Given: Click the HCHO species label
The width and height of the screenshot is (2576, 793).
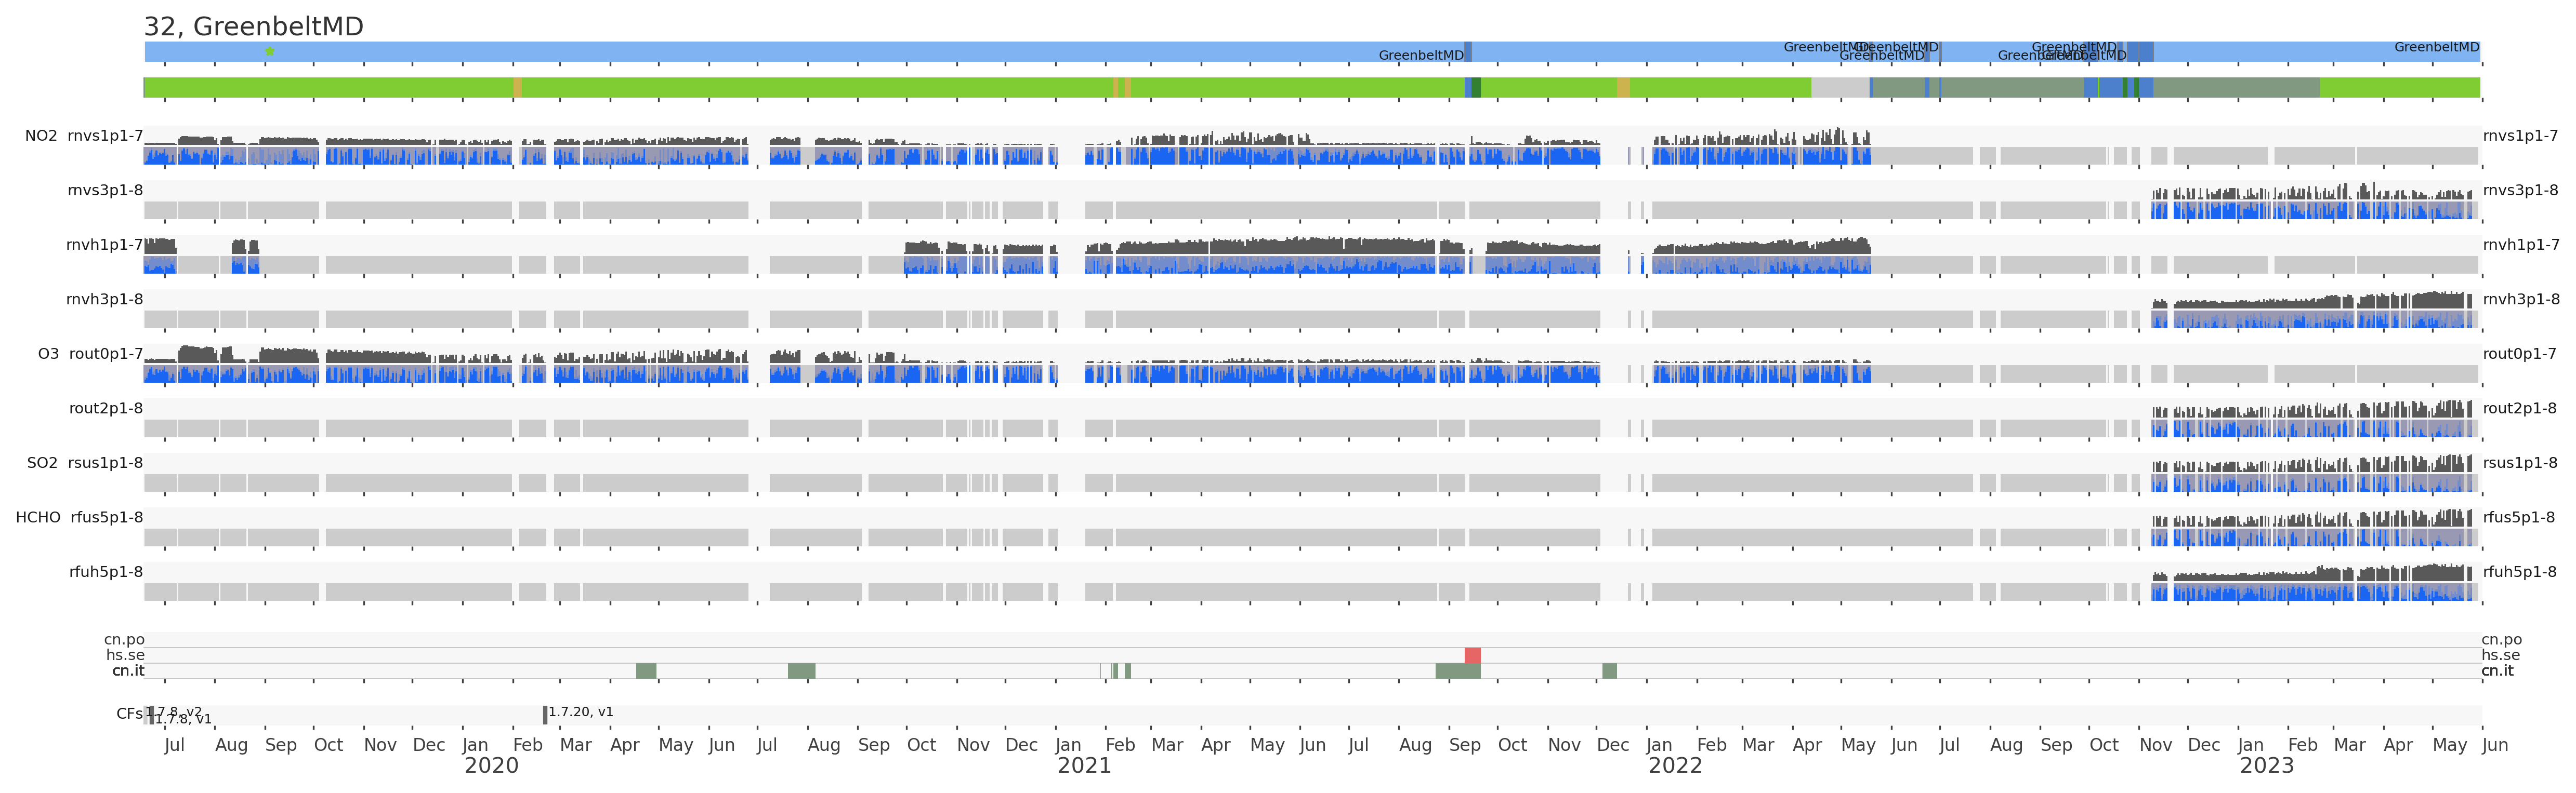Looking at the screenshot, I should 38,517.
